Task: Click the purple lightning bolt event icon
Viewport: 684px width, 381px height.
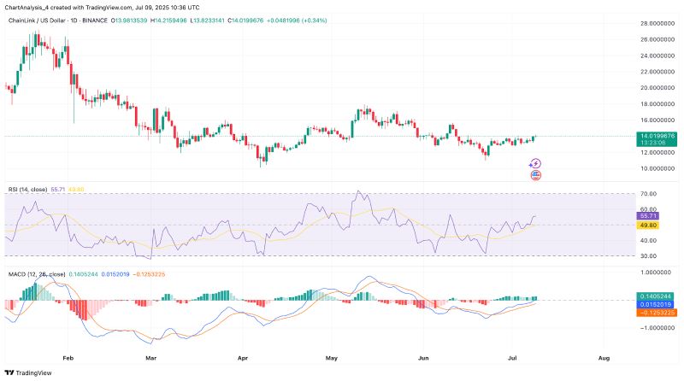Action: tap(536, 163)
